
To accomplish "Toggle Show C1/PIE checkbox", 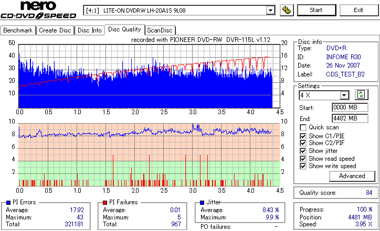I will (x=303, y=136).
